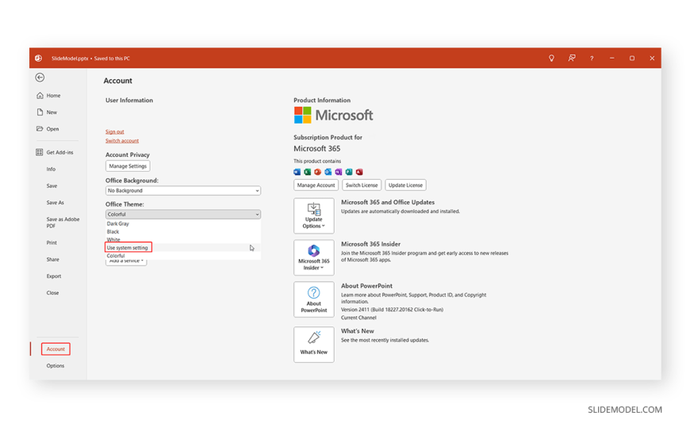Open Get Add-ins in the sidebar
The image size is (690, 427).
59,152
